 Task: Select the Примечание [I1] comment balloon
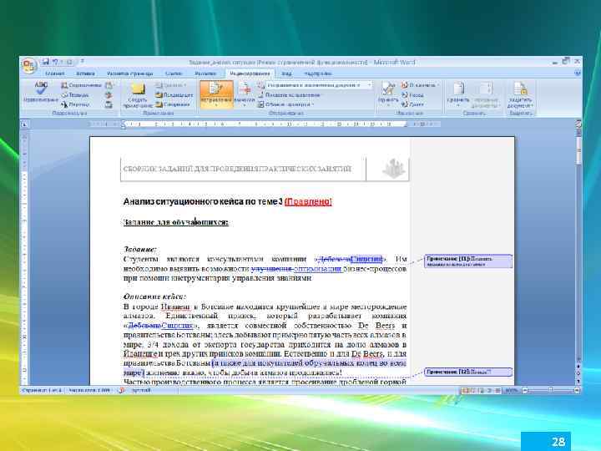[468, 261]
